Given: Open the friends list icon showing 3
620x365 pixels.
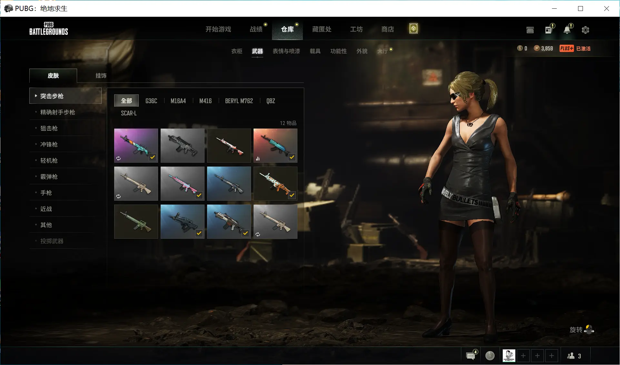Looking at the screenshot, I should 574,356.
